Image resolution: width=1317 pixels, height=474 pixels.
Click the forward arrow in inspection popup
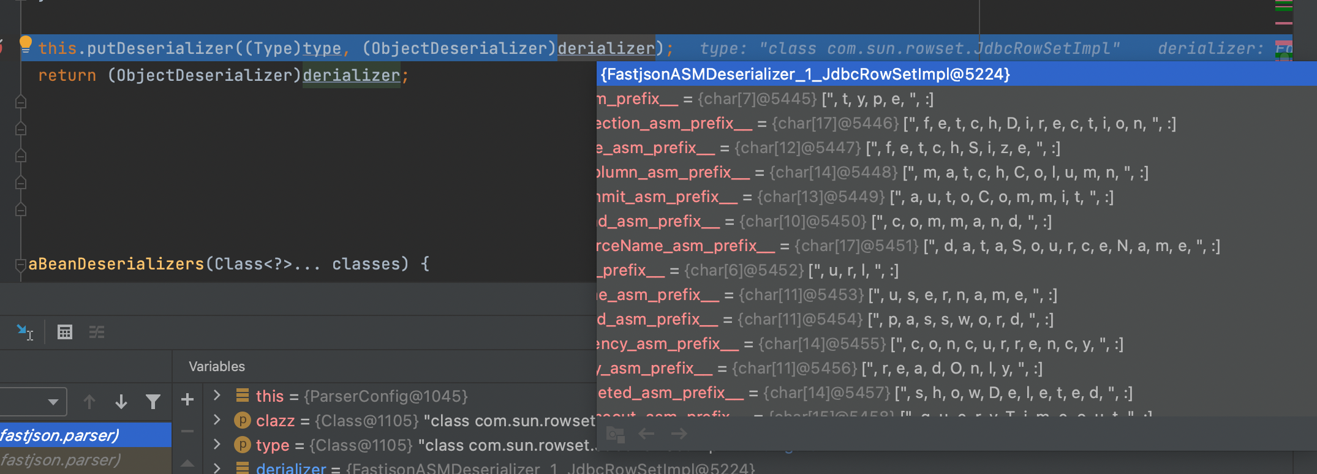click(679, 434)
